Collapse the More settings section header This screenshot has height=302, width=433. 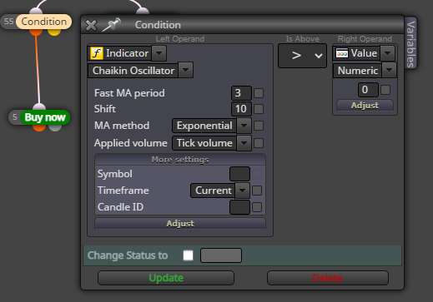tap(180, 160)
